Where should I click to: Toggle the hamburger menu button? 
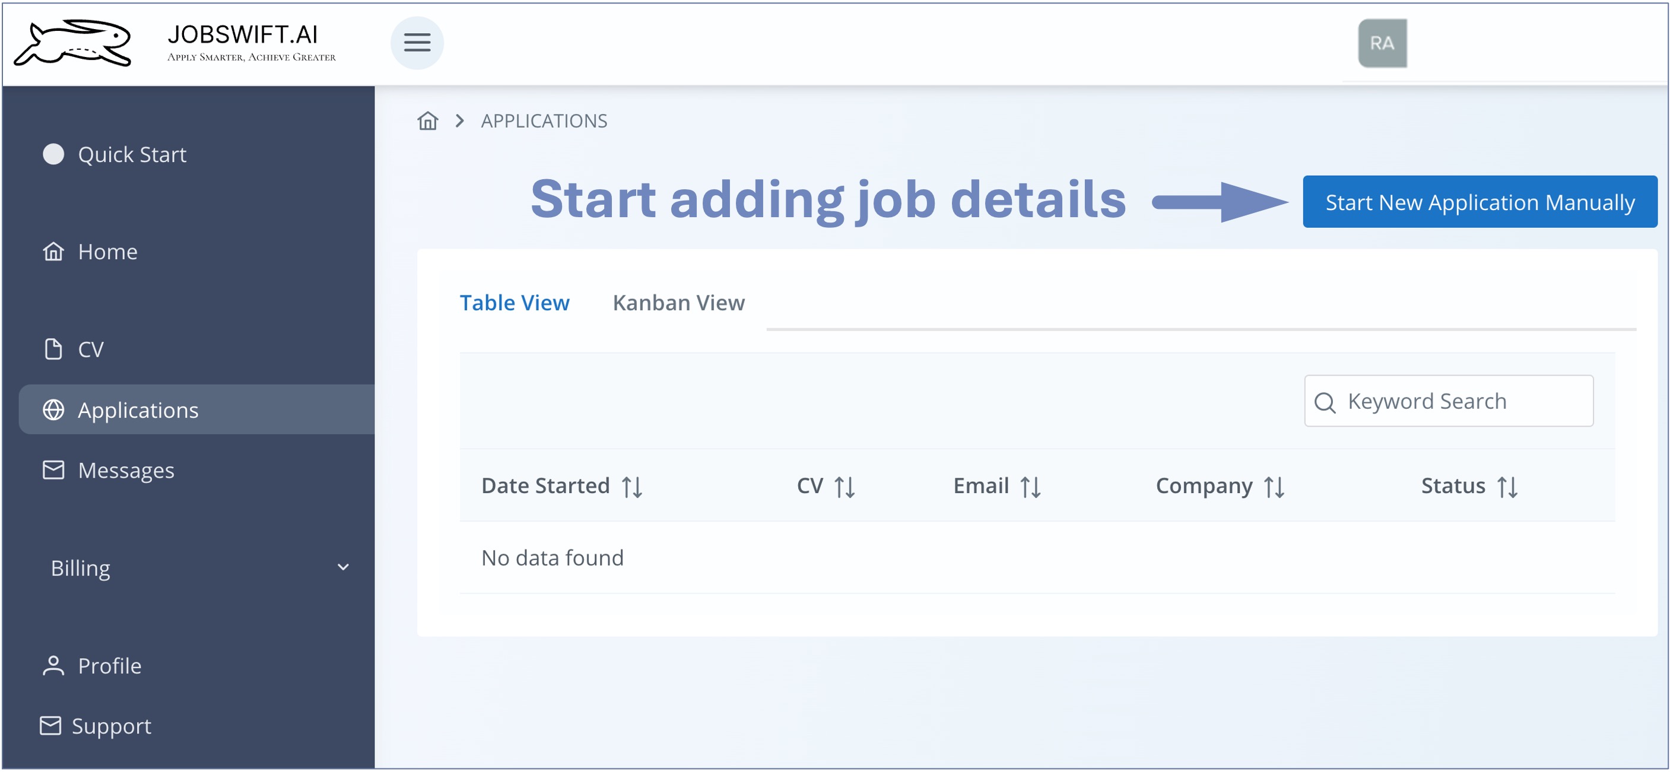click(x=417, y=43)
